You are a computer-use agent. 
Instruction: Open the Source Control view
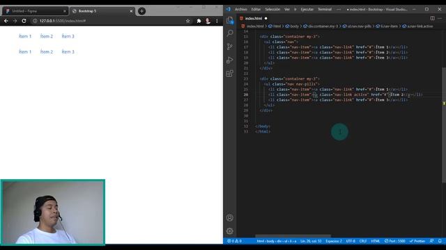click(230, 47)
